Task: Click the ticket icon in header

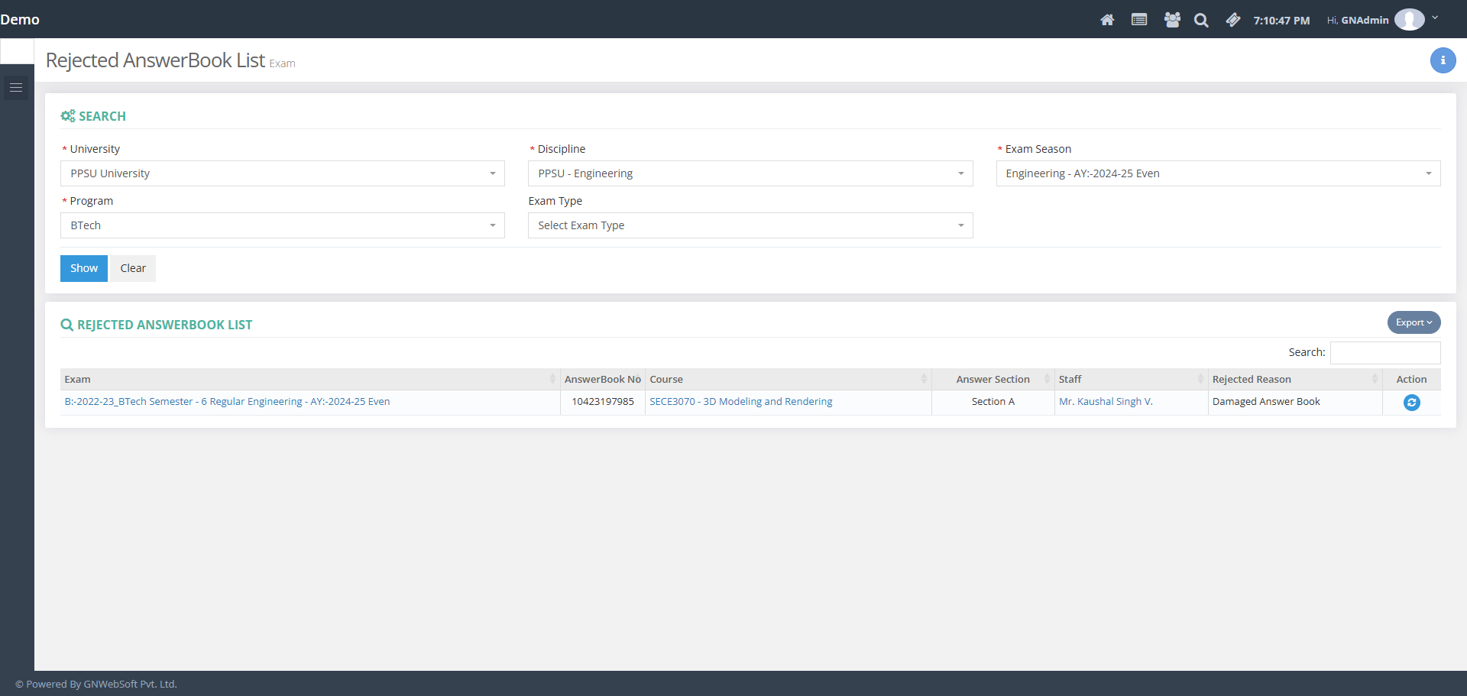Action: pos(1232,20)
